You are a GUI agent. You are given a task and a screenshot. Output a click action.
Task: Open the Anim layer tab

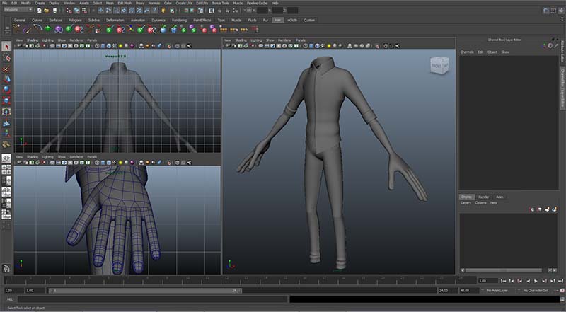[499, 197]
